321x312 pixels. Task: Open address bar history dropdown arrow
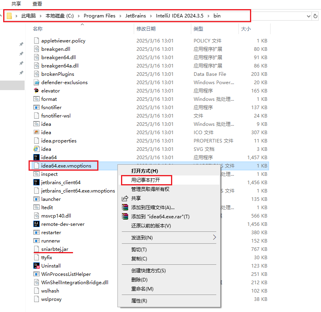click(309, 16)
